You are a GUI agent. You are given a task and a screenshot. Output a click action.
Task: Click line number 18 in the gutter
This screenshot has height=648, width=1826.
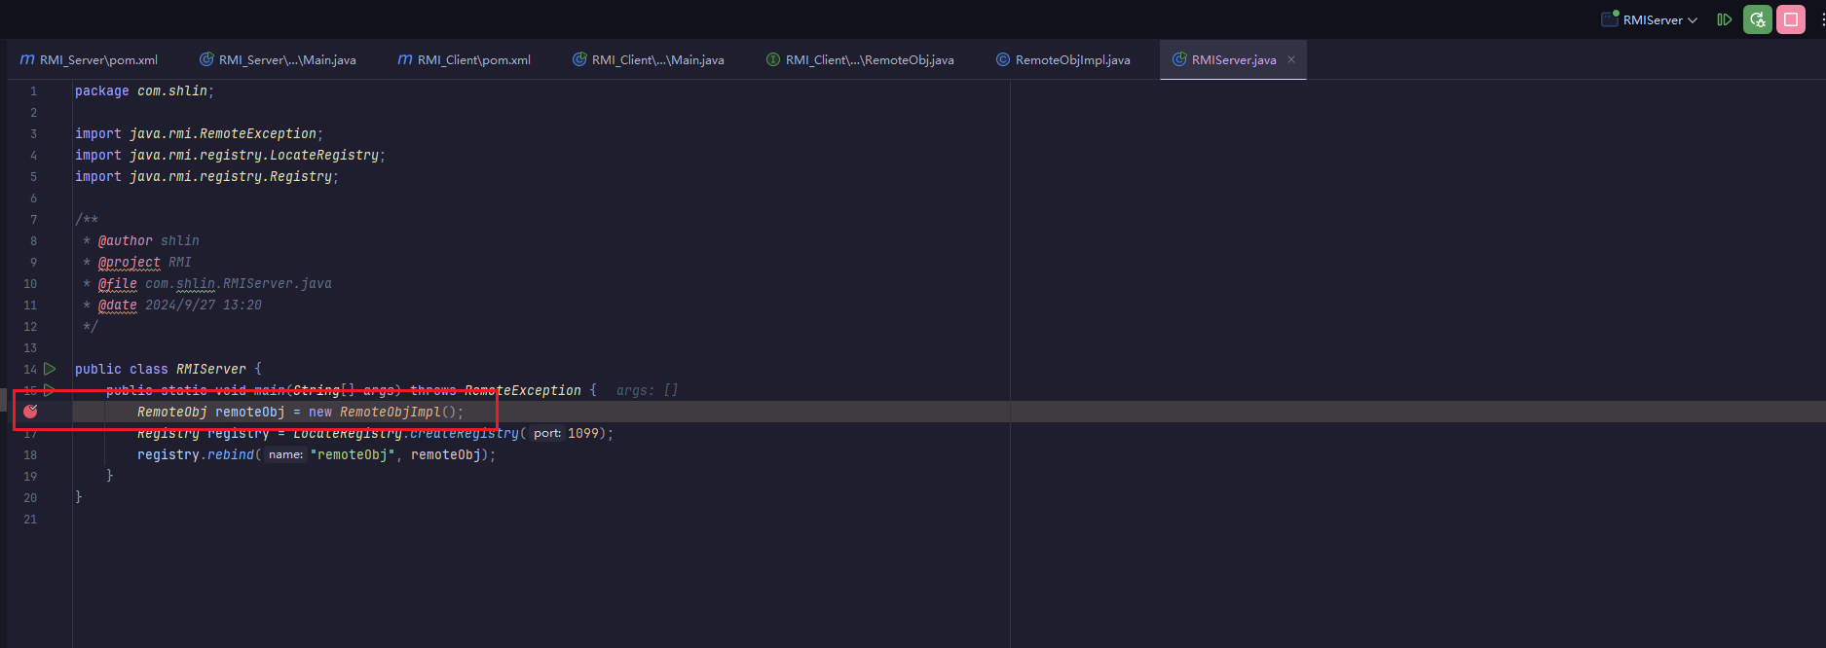[x=30, y=454]
